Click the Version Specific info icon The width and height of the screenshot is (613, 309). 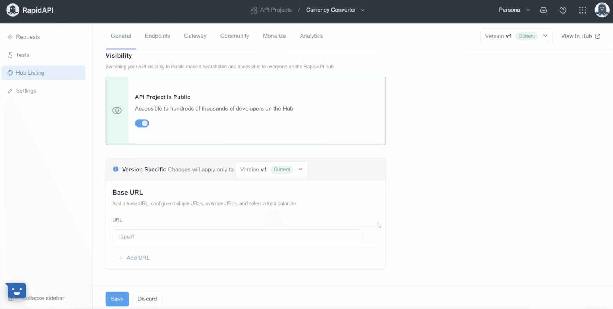[115, 169]
